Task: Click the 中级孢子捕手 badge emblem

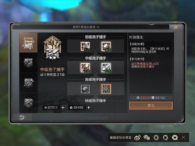Action: point(52,48)
